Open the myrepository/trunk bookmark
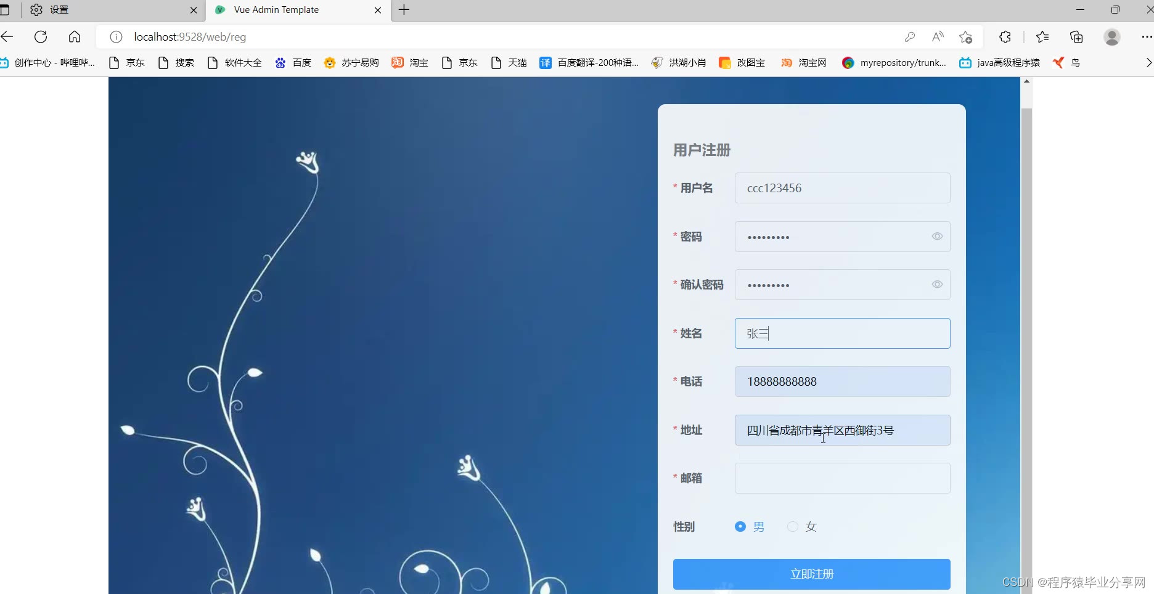 click(894, 63)
